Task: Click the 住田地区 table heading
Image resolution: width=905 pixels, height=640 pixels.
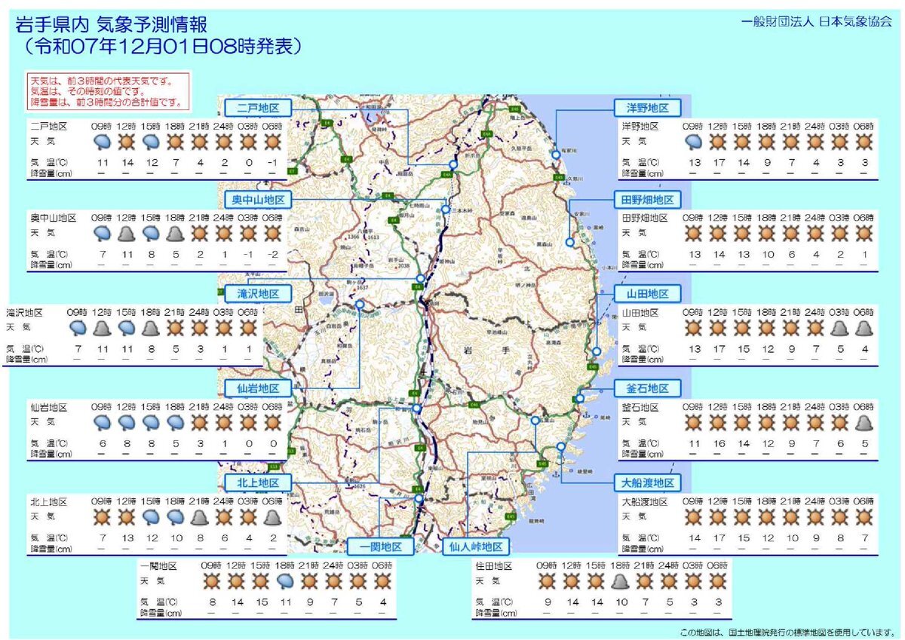Action: (x=494, y=565)
